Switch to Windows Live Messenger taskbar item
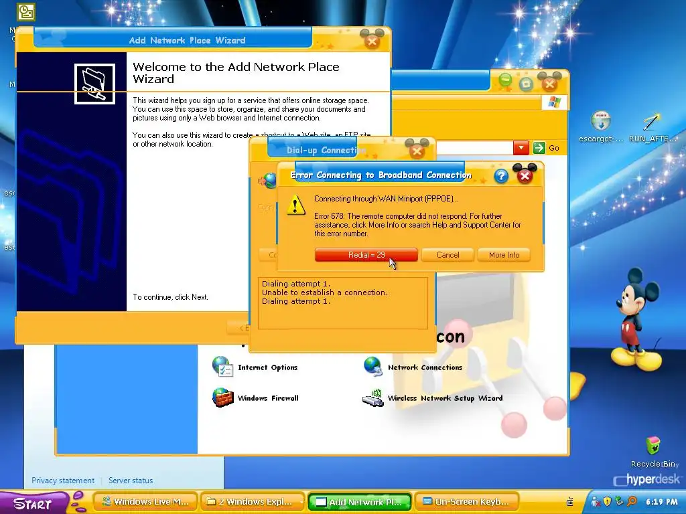The height and width of the screenshot is (514, 686). click(x=145, y=502)
